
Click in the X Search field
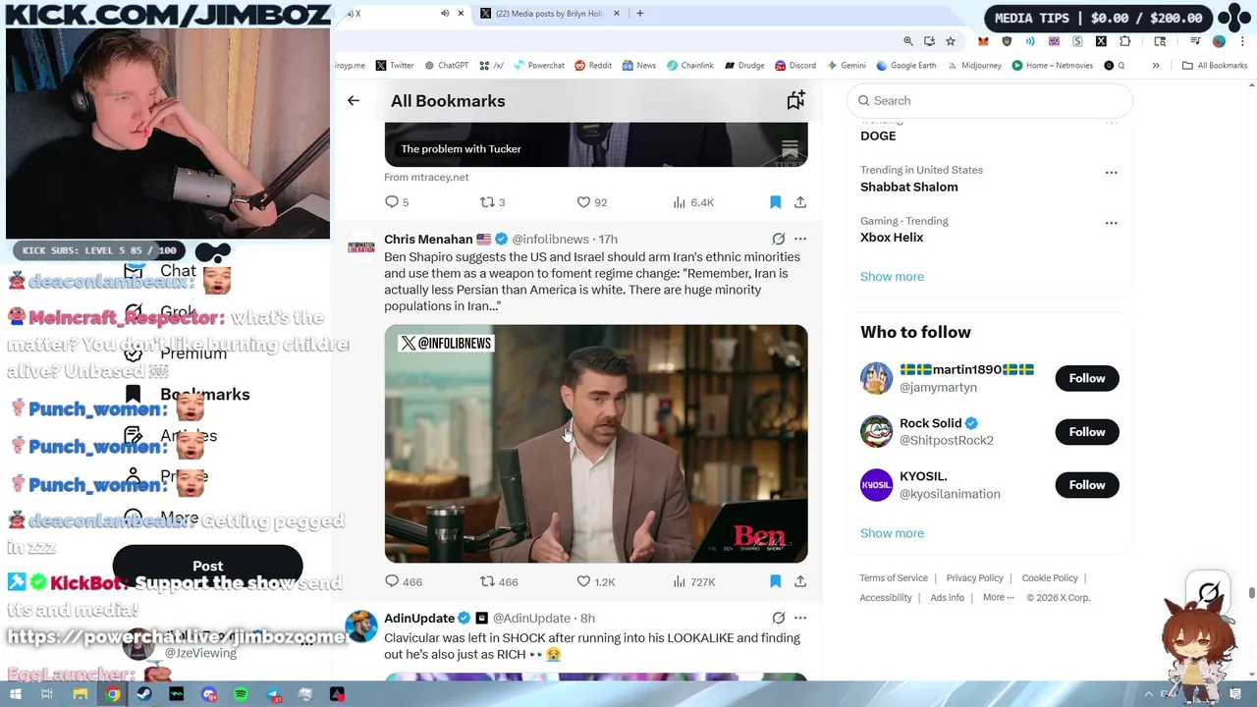(x=990, y=100)
